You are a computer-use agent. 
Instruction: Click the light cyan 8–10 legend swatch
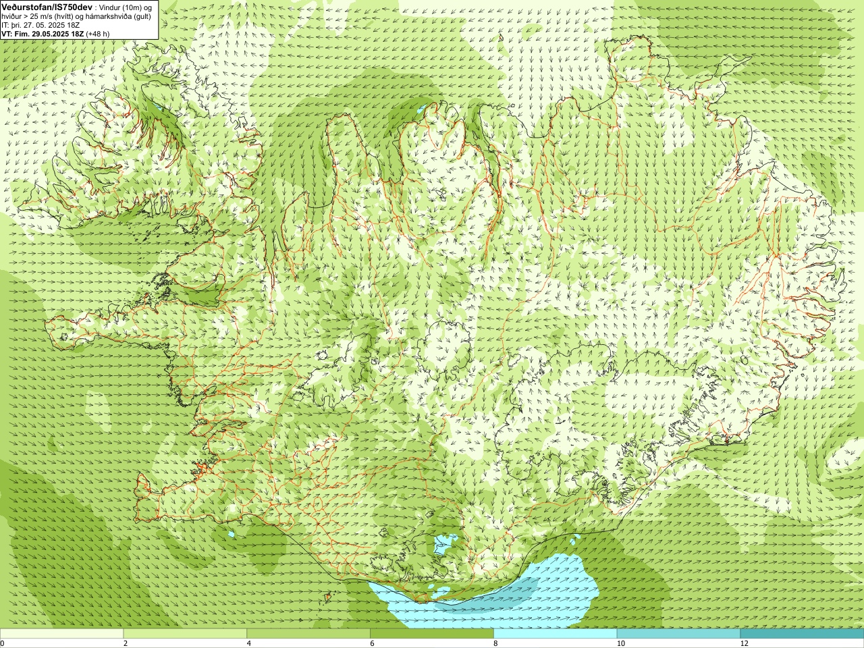(x=556, y=633)
